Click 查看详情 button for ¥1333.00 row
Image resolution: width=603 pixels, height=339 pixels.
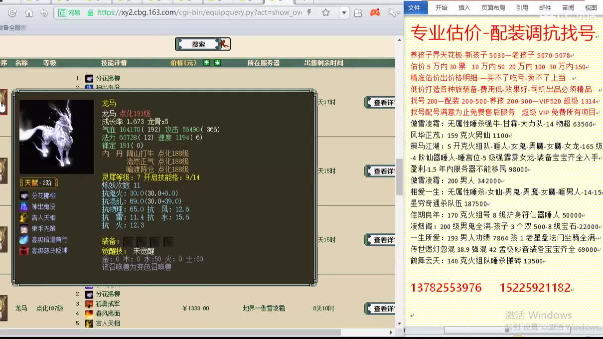(x=381, y=309)
